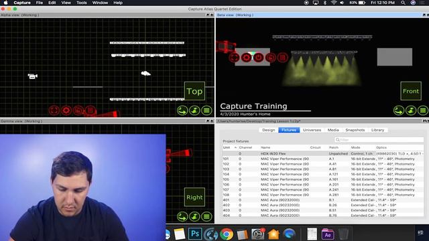Switch to the Media tab
Image resolution: width=429 pixels, height=241 pixels.
333,130
